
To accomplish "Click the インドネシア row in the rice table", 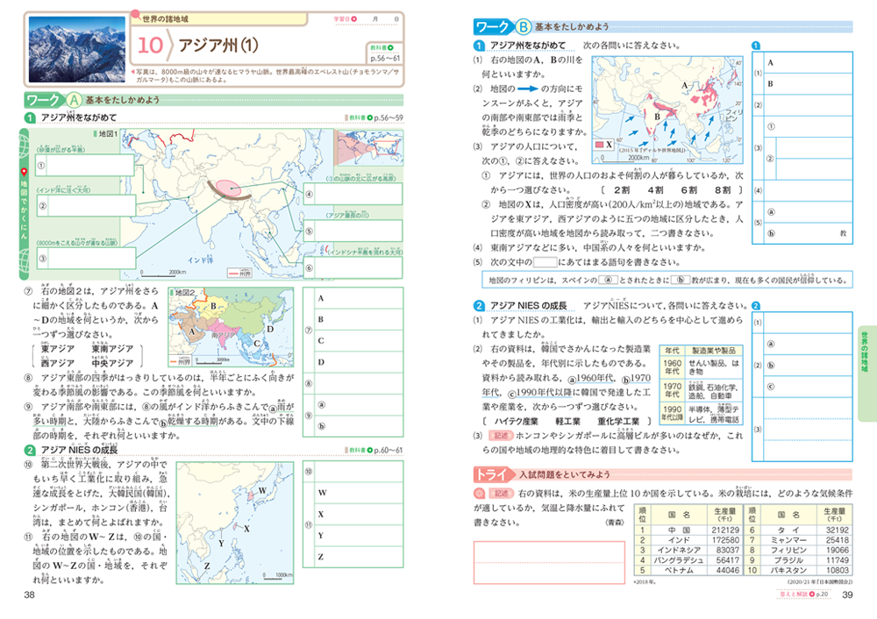I will click(689, 551).
